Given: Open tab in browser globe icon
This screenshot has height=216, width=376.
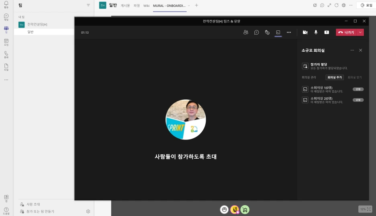Looking at the screenshot, I should (x=343, y=5).
